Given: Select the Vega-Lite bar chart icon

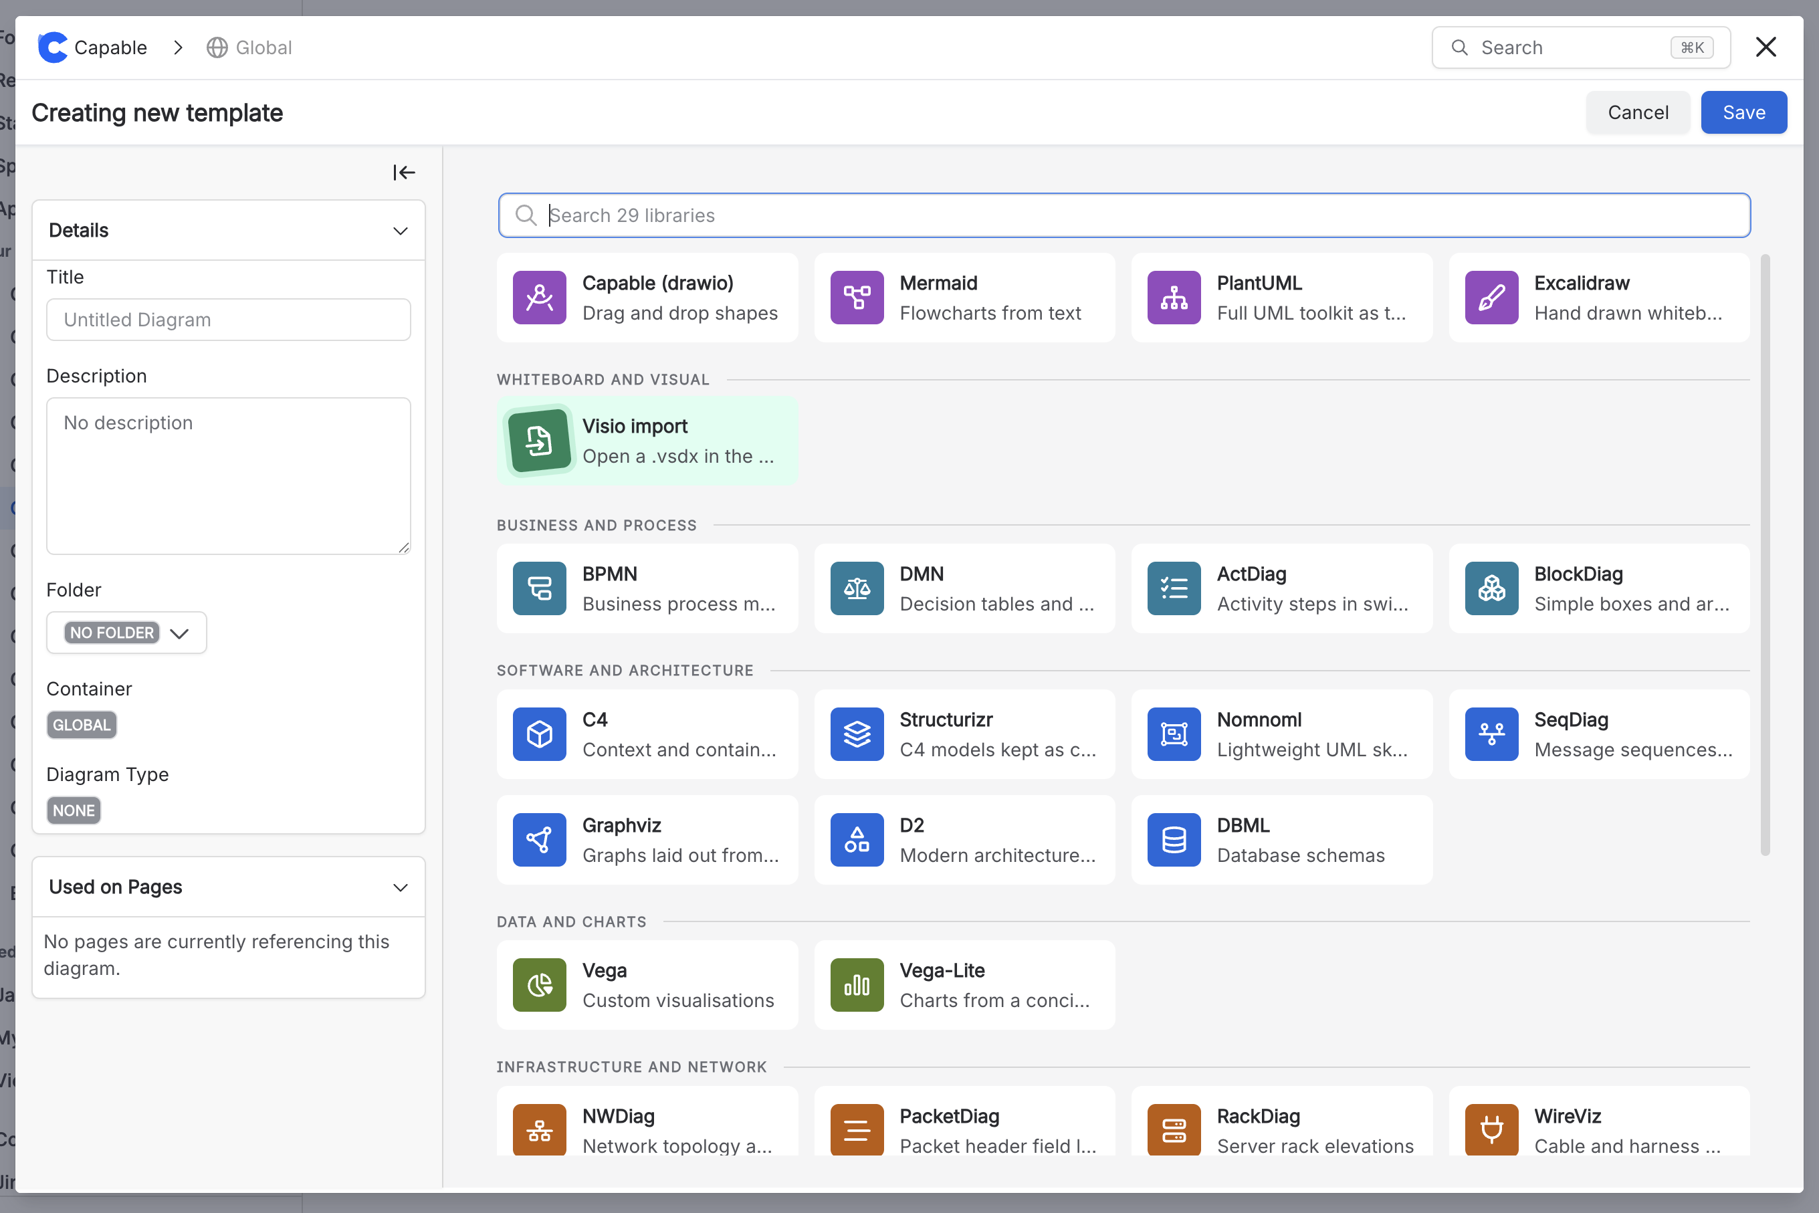Looking at the screenshot, I should point(857,985).
